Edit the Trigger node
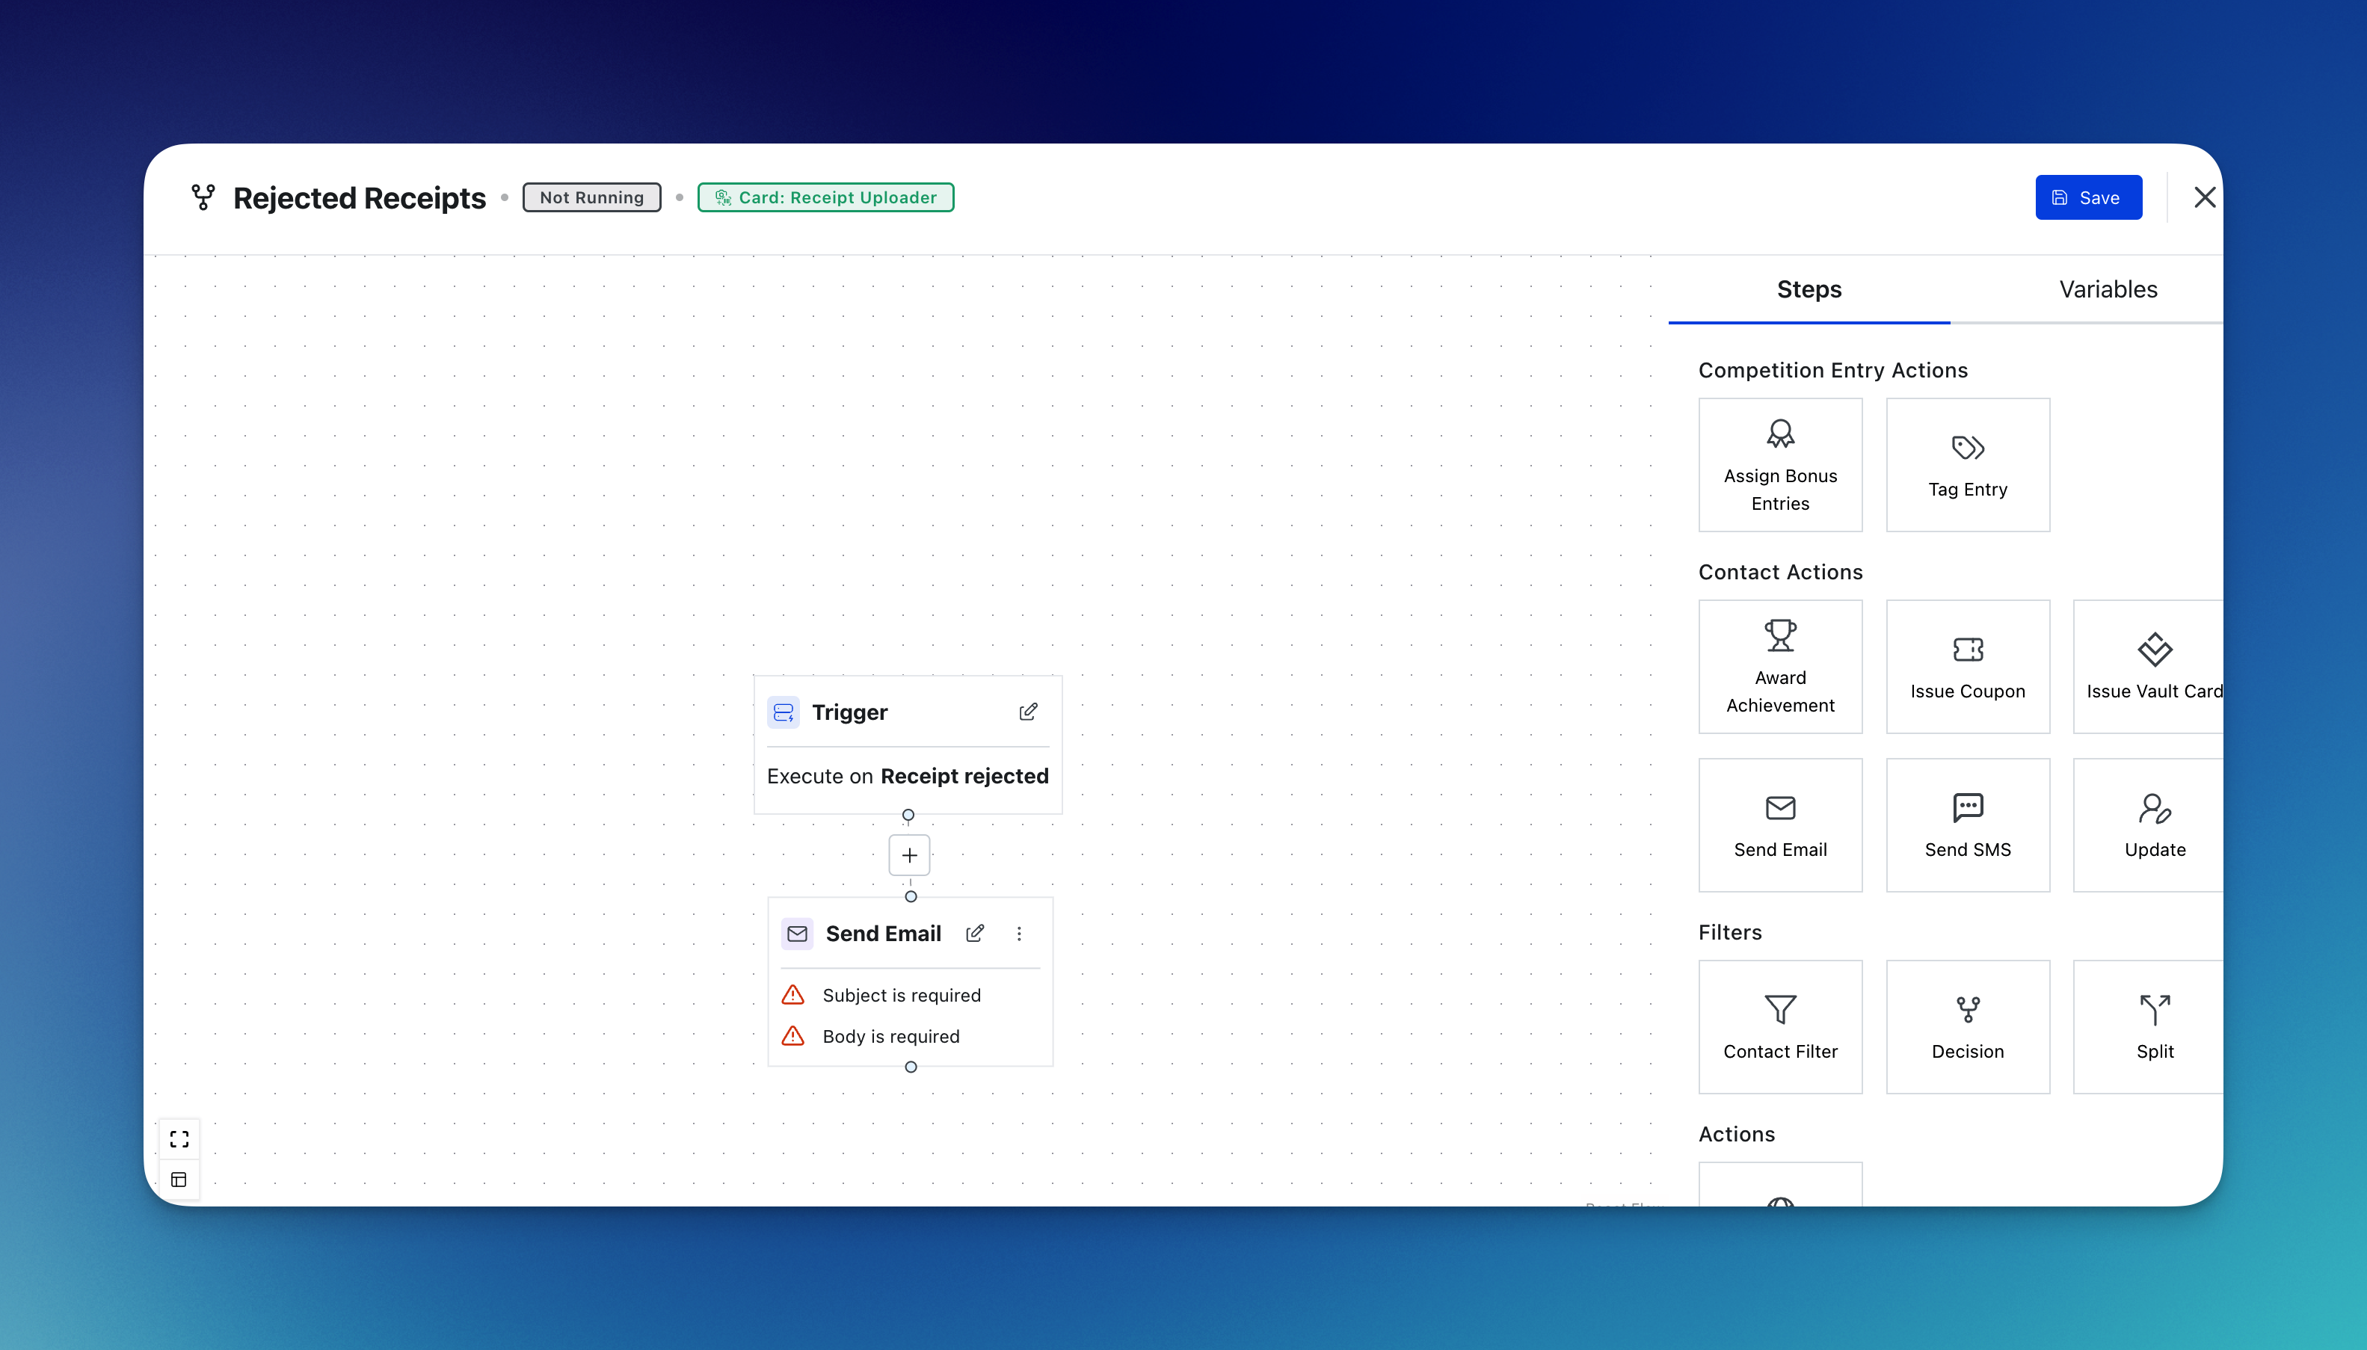2367x1350 pixels. pyautogui.click(x=1027, y=712)
